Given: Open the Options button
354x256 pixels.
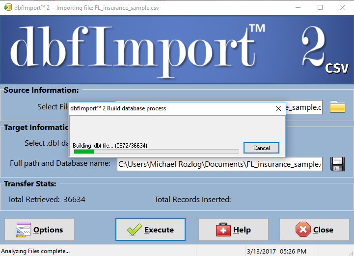Looking at the screenshot, I should coord(39,230).
